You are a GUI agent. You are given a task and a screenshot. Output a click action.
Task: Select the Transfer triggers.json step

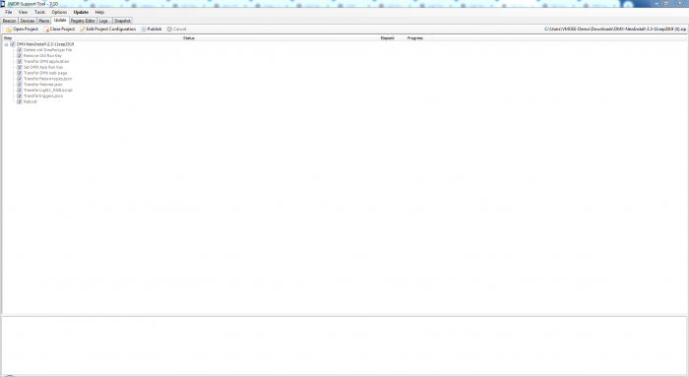[x=43, y=95]
